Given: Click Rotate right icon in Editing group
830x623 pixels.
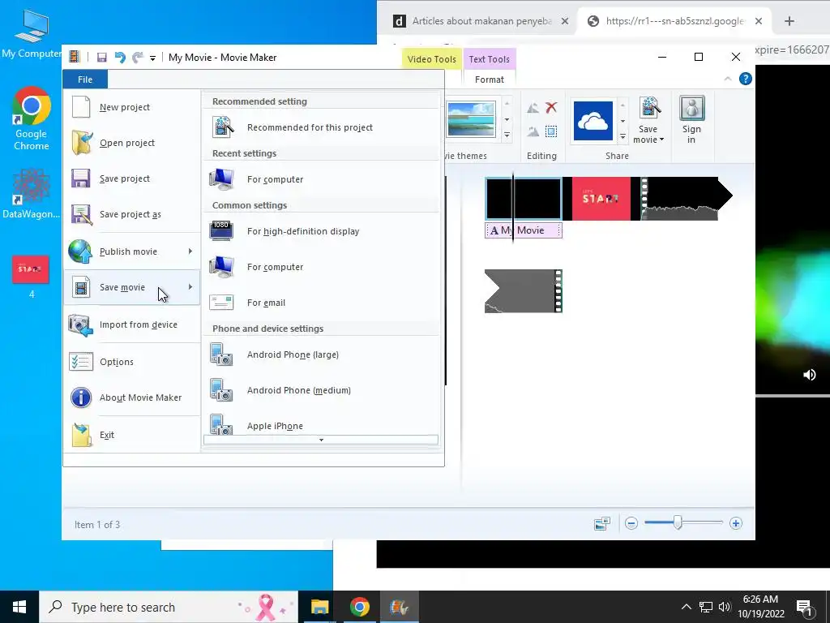Looking at the screenshot, I should click(x=533, y=131).
